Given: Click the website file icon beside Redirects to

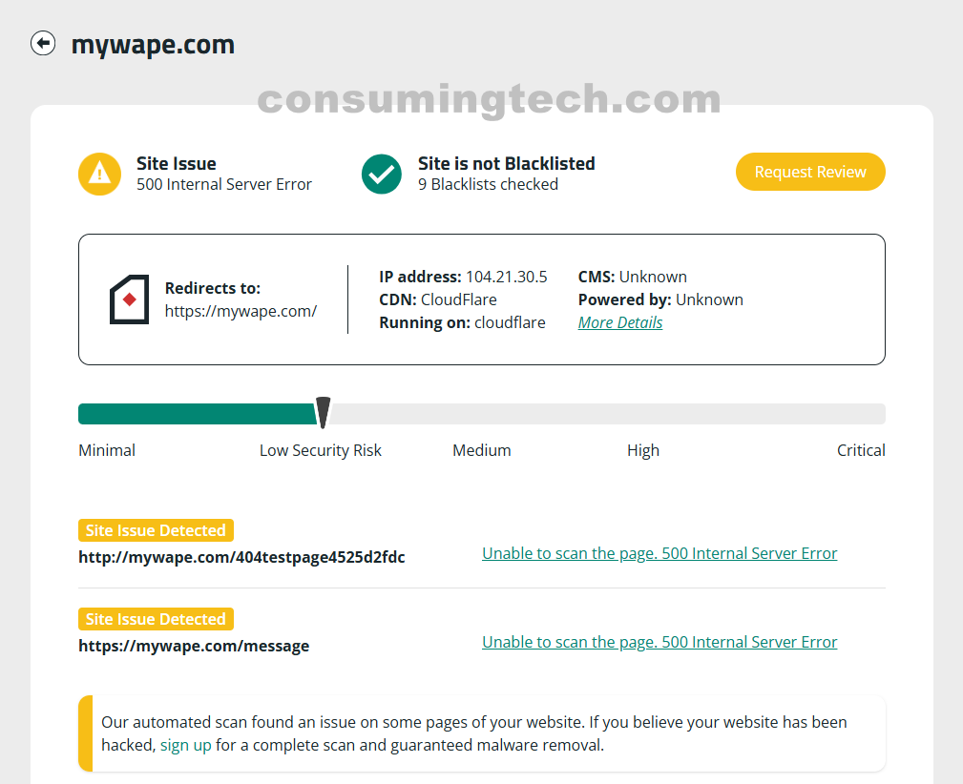Looking at the screenshot, I should click(129, 299).
